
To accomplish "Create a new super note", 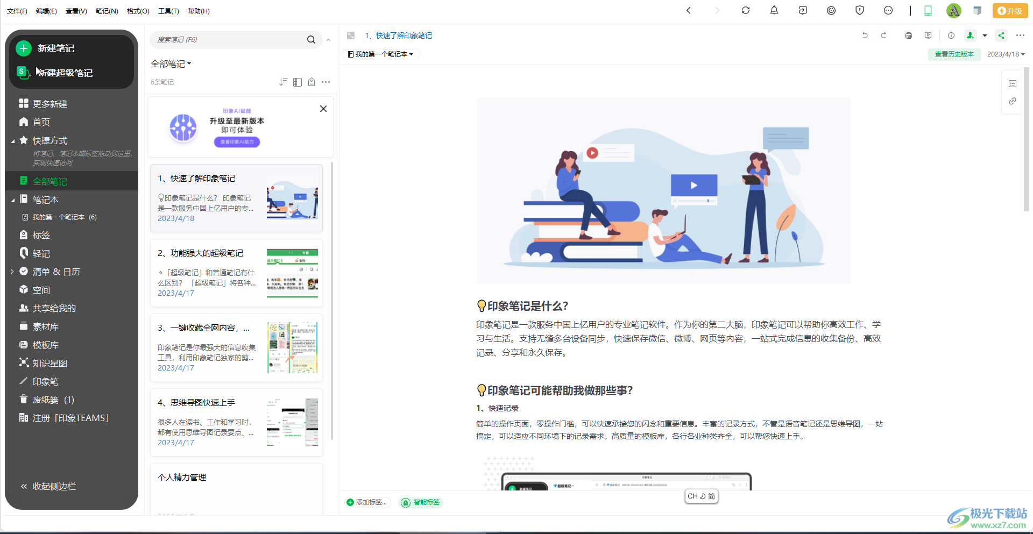I will pos(65,73).
